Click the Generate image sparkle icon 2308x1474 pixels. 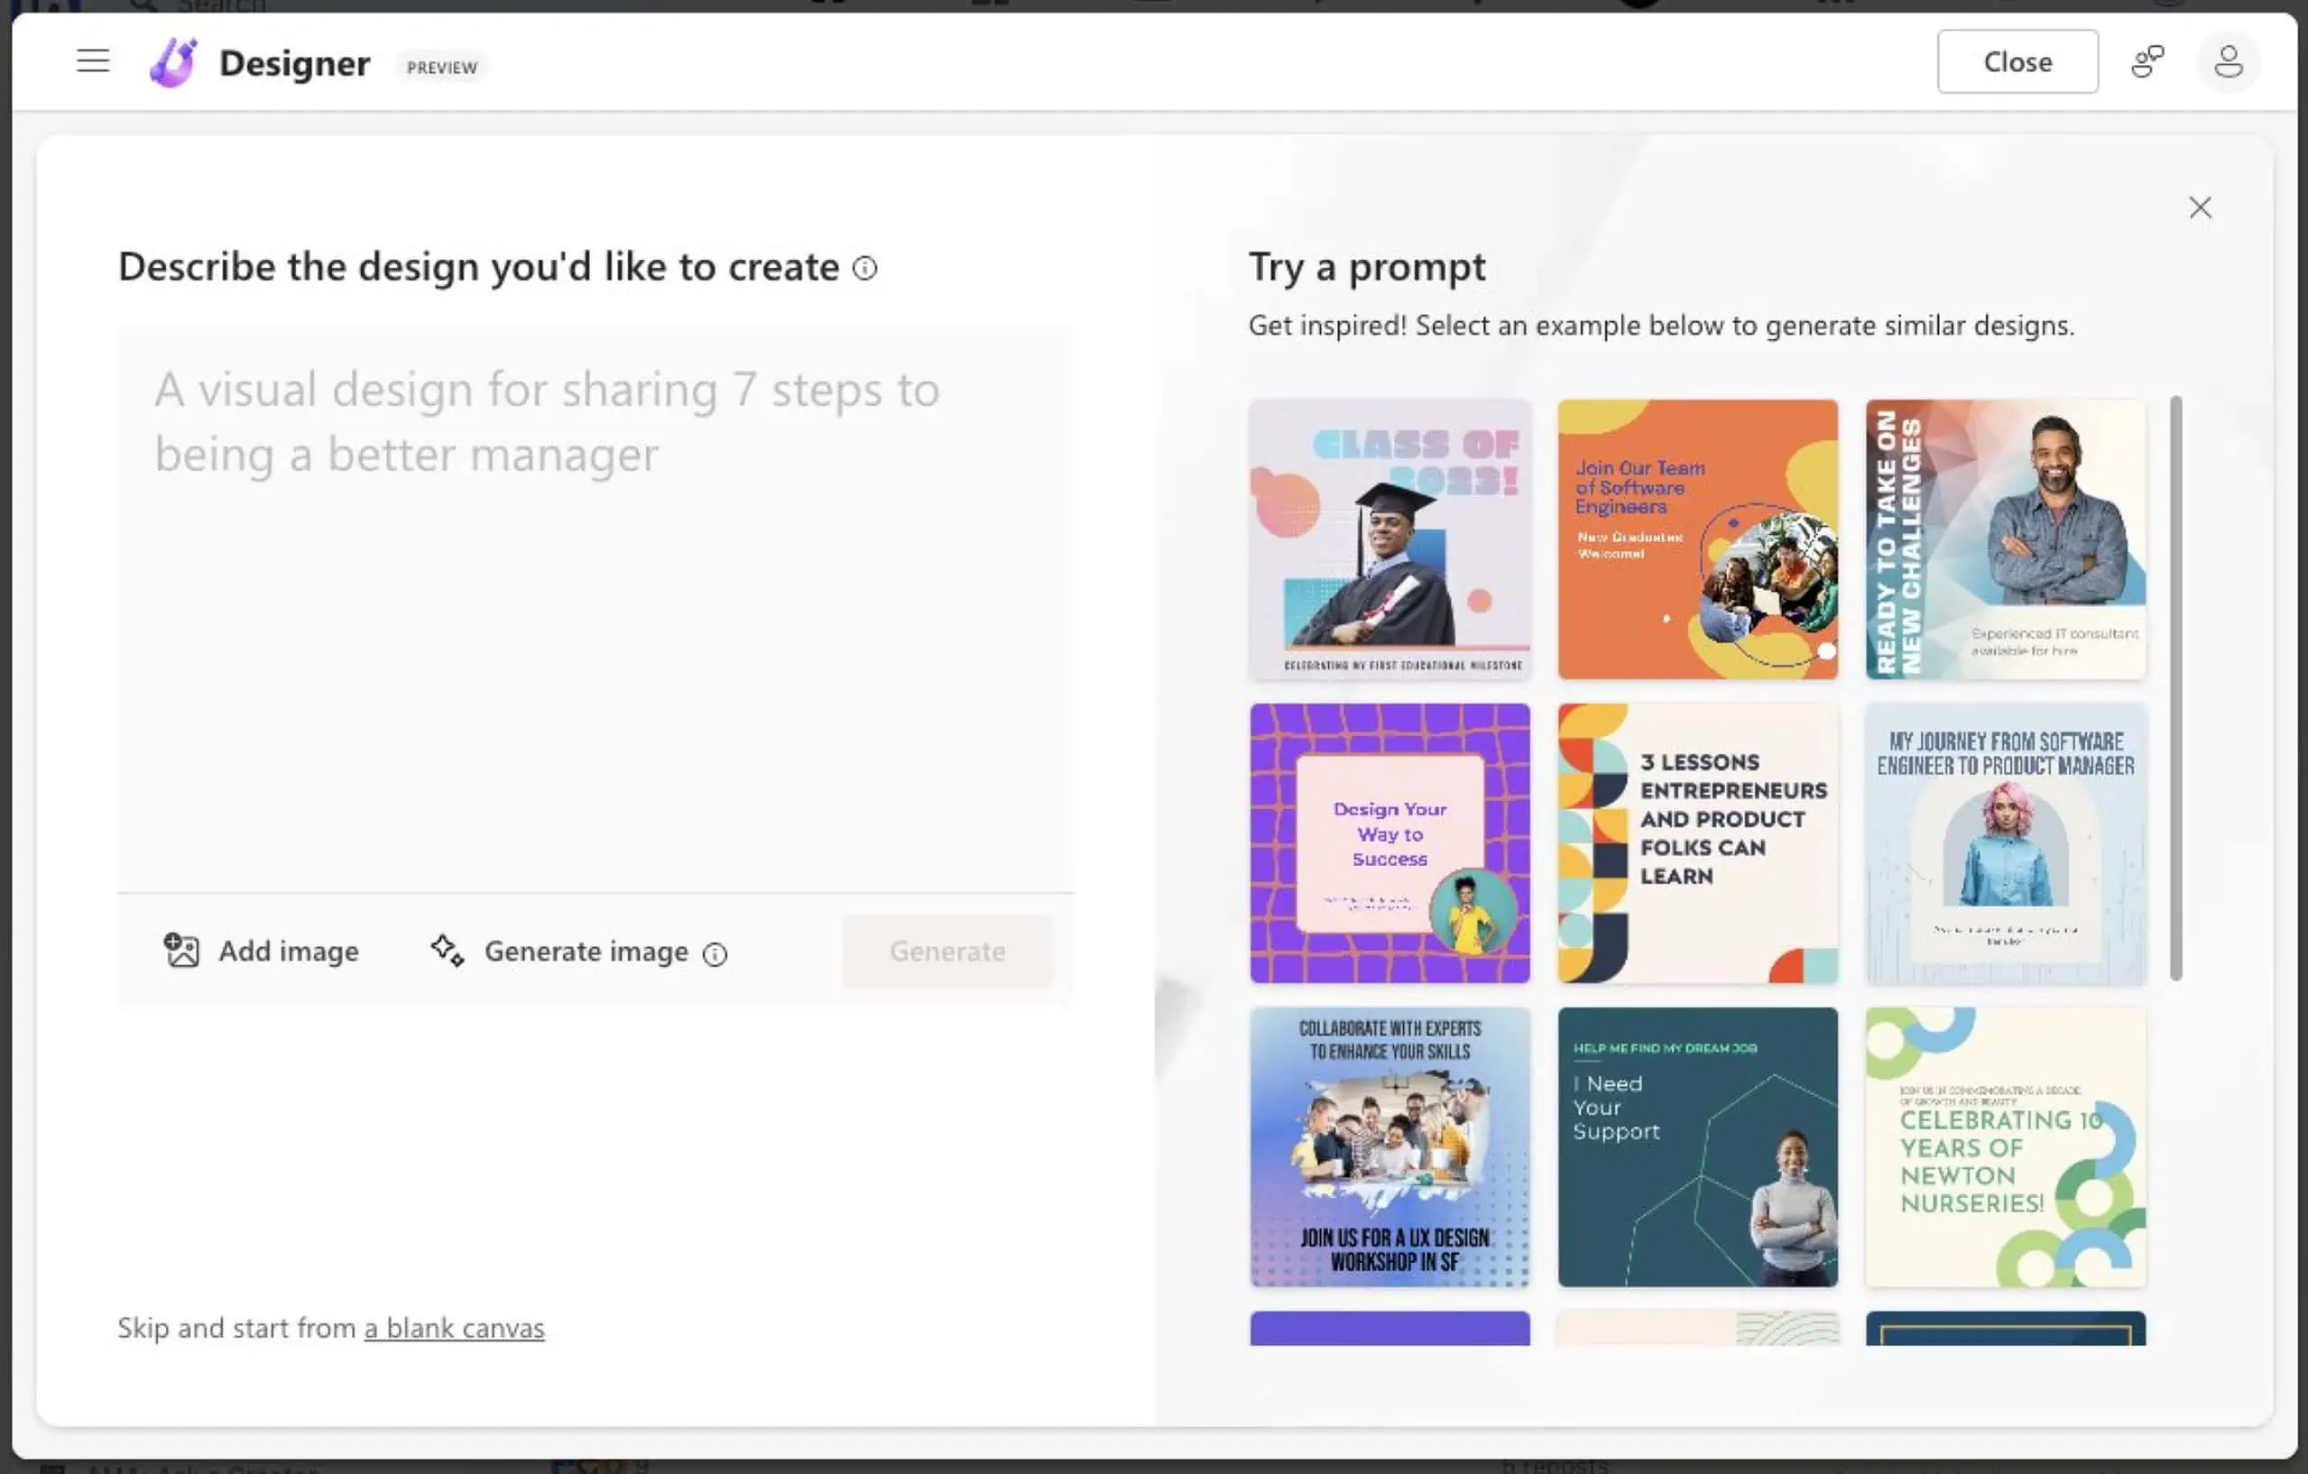pyautogui.click(x=447, y=950)
